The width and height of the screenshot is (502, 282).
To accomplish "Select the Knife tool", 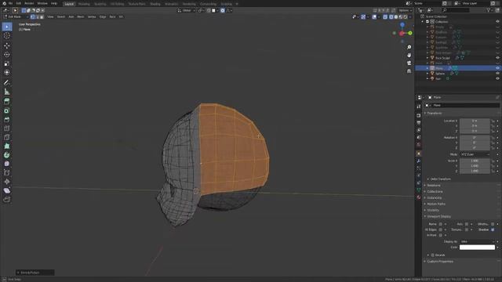I will tap(7, 138).
